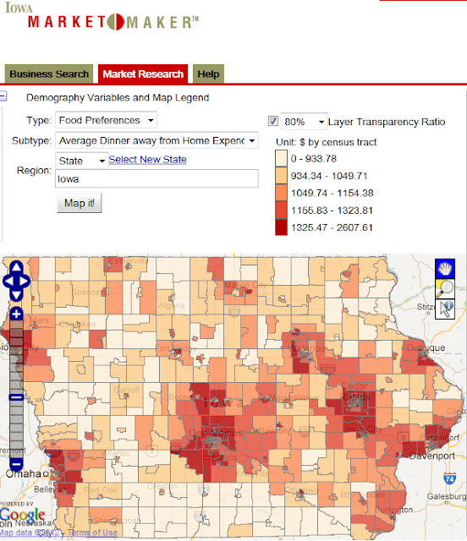This screenshot has height=541, width=467.
Task: Open the Help tab
Action: point(208,74)
